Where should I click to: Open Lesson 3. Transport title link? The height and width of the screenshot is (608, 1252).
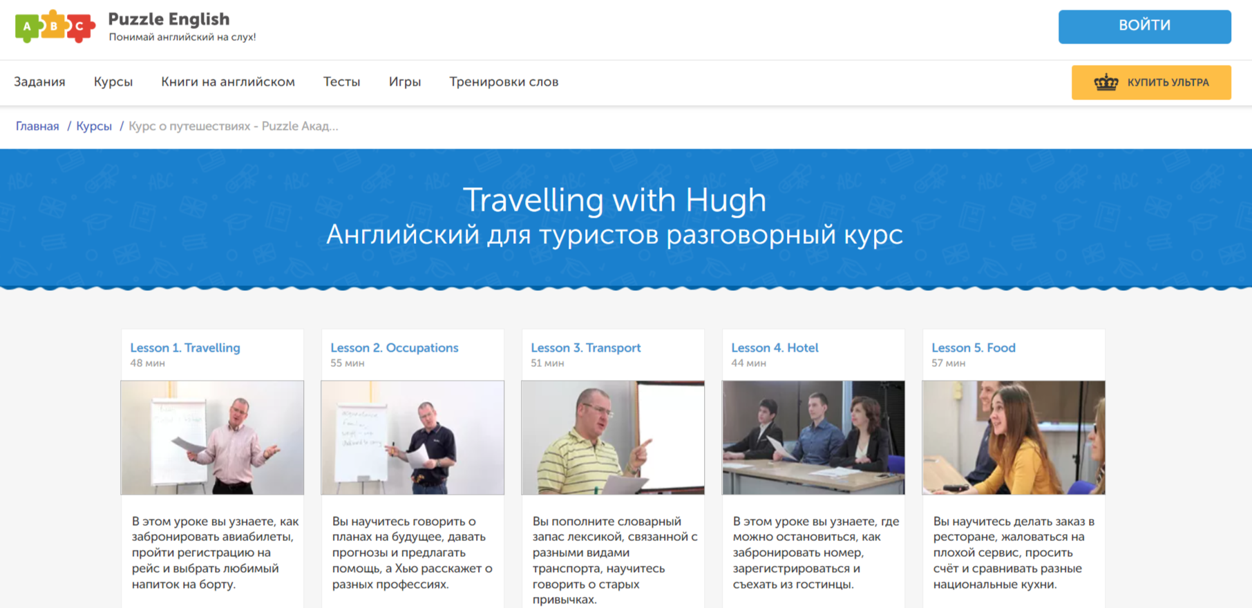586,348
